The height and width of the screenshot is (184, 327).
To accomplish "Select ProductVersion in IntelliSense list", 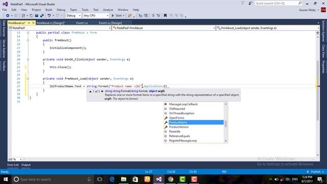I will (194, 127).
